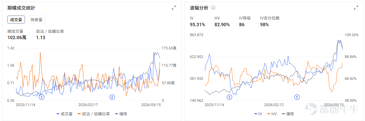Switch to the 持倉量 tab
The image size is (365, 121).
36,20
